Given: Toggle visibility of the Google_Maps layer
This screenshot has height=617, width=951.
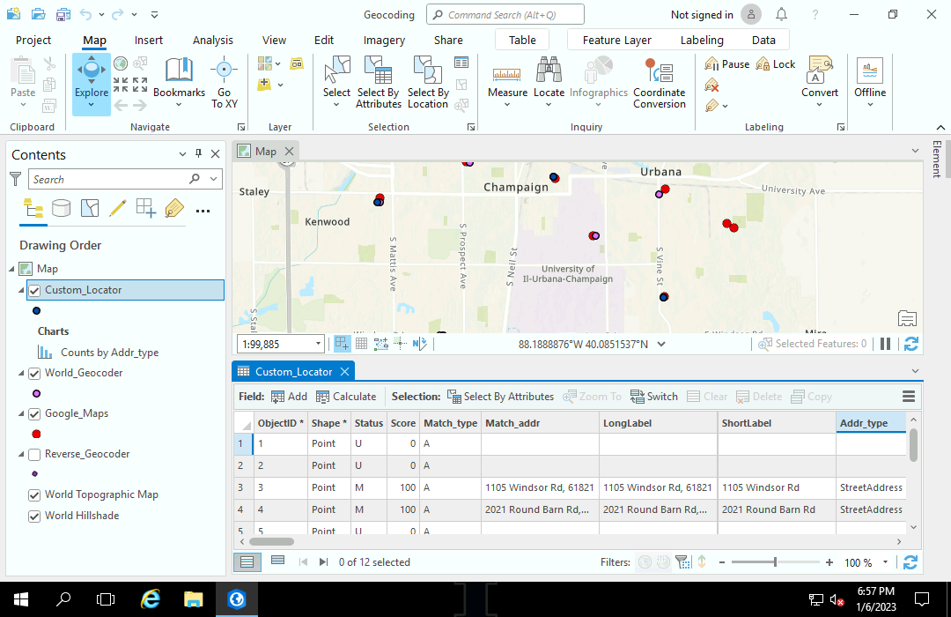Looking at the screenshot, I should tap(34, 413).
